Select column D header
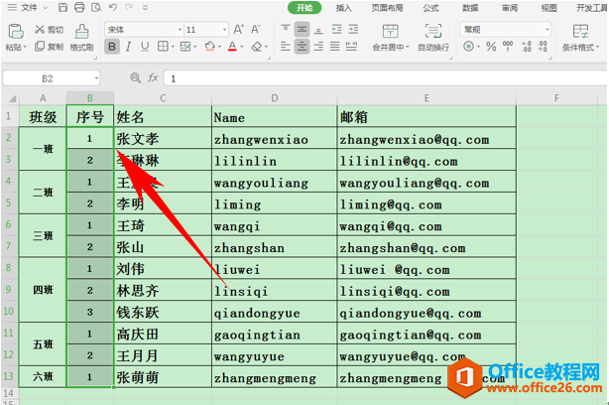Screen dimensions: 609x405 [275, 98]
